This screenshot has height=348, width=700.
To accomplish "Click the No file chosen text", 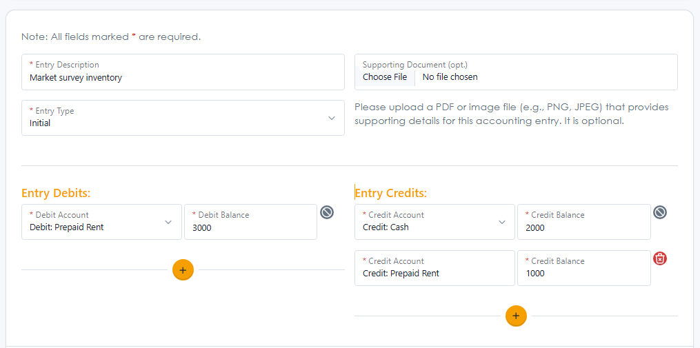I will 450,77.
